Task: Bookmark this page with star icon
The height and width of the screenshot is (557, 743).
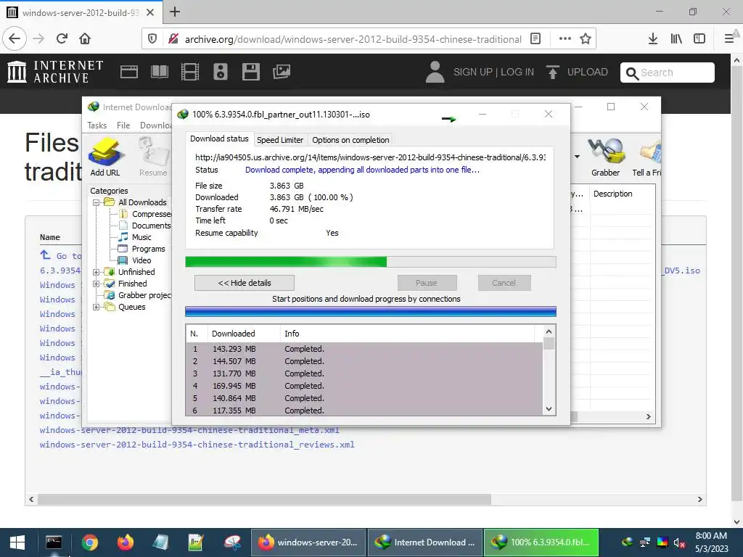Action: (586, 39)
